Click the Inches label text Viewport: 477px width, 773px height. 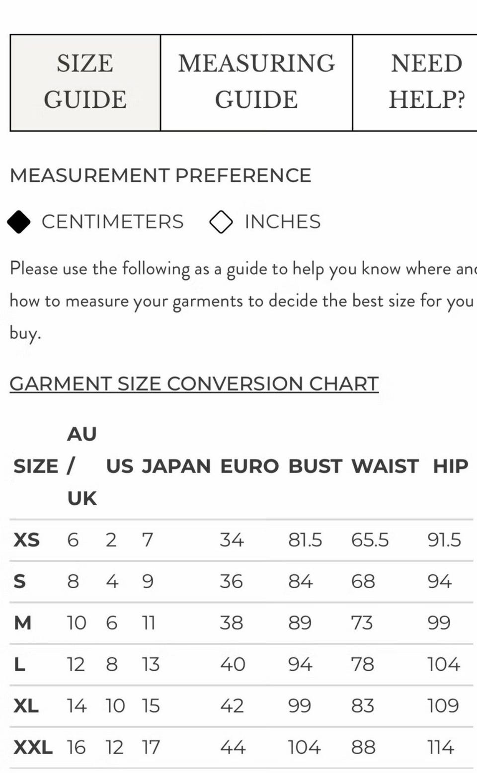coord(283,222)
